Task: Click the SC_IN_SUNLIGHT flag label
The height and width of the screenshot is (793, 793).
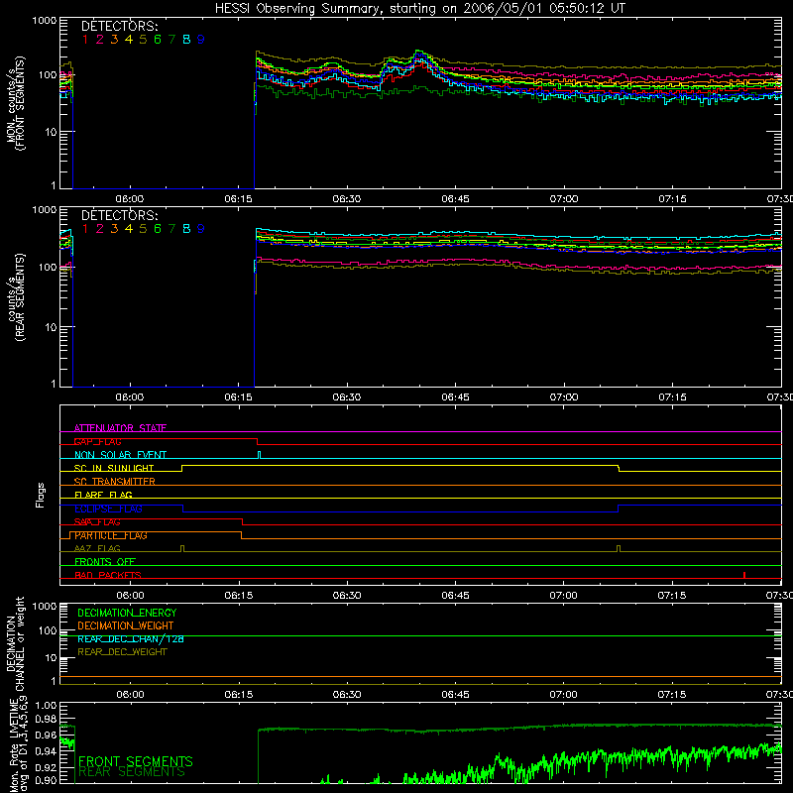Action: pos(114,468)
